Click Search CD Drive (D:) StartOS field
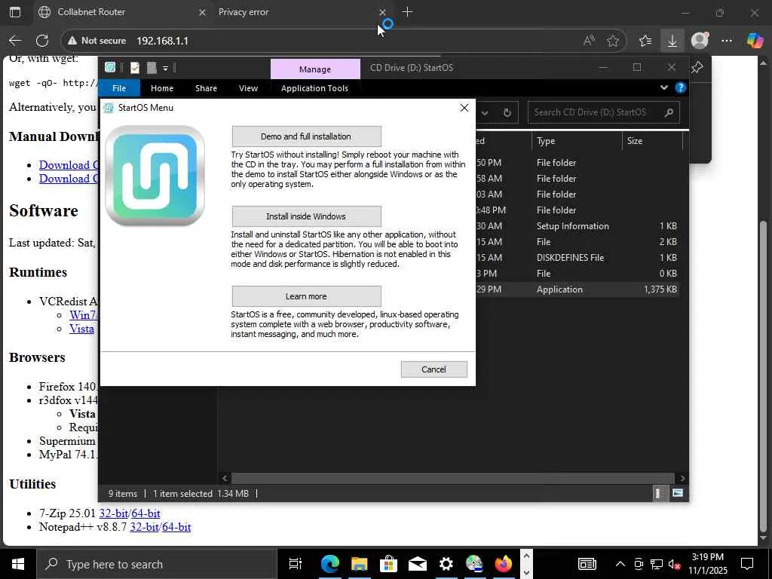Viewport: 772px width, 579px height. pos(603,112)
